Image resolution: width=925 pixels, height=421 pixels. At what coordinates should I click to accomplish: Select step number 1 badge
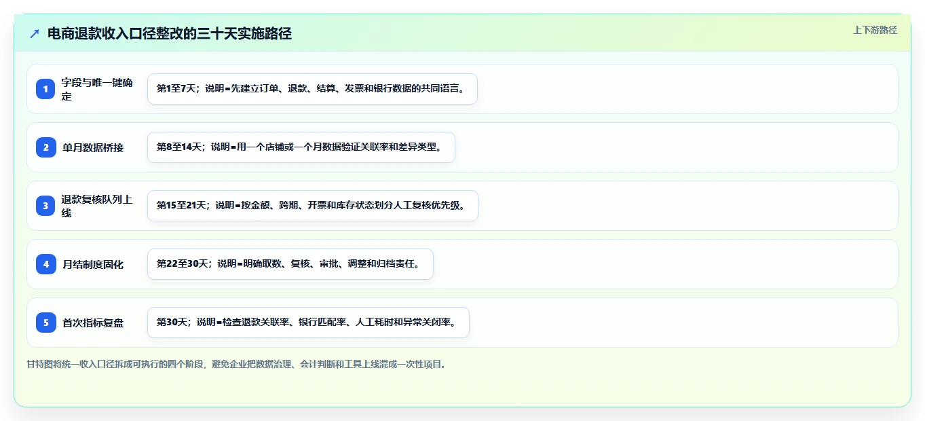(45, 89)
